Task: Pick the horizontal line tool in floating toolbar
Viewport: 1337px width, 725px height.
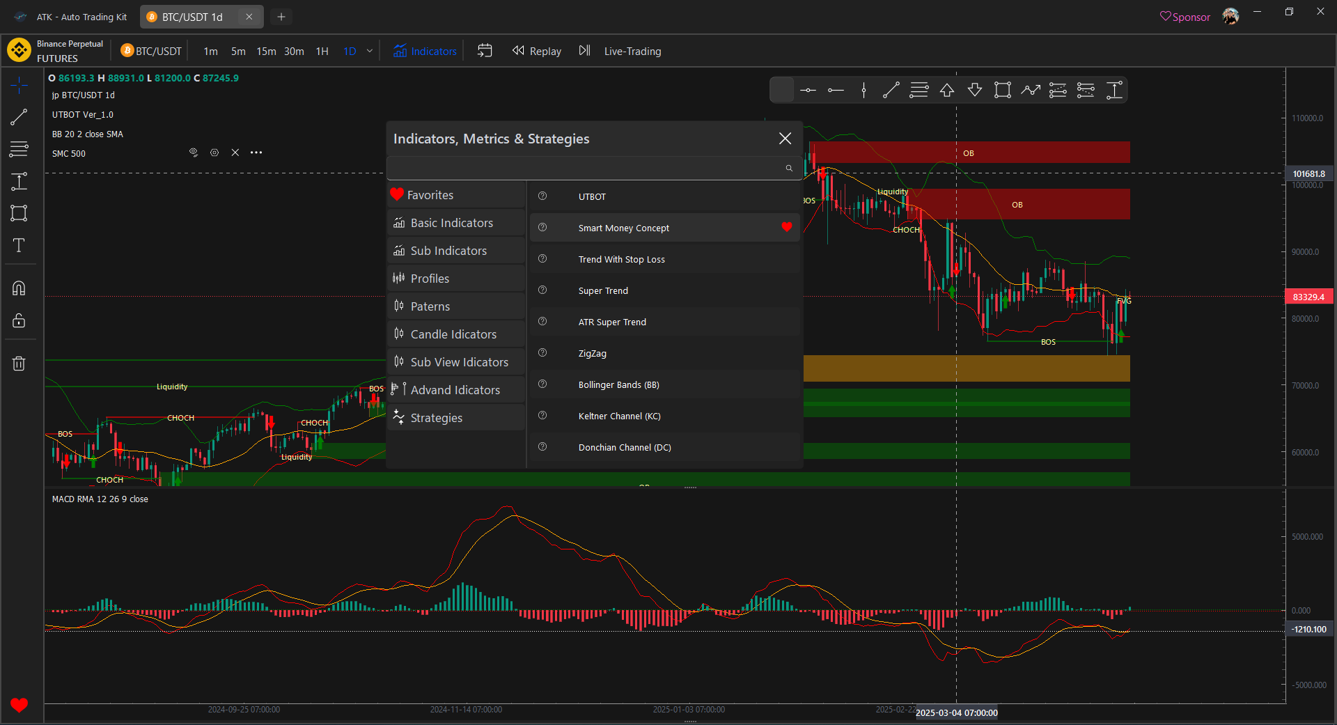Action: tap(808, 90)
